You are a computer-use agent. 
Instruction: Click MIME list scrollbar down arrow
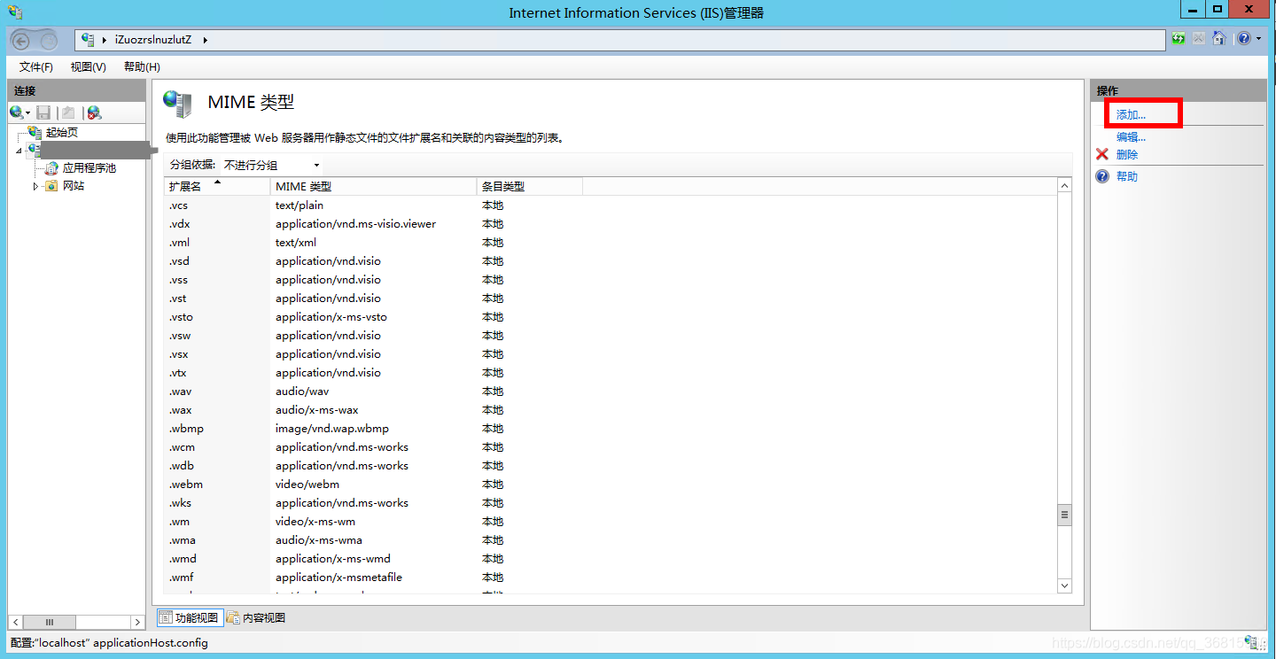[x=1065, y=585]
